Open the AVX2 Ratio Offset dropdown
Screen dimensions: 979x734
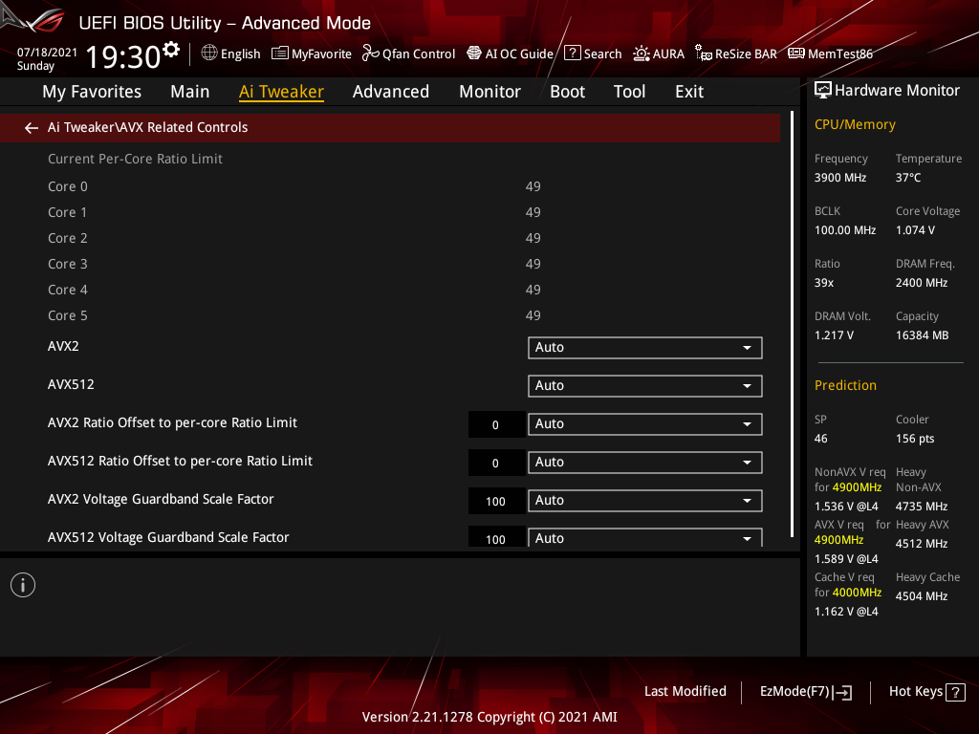click(644, 423)
